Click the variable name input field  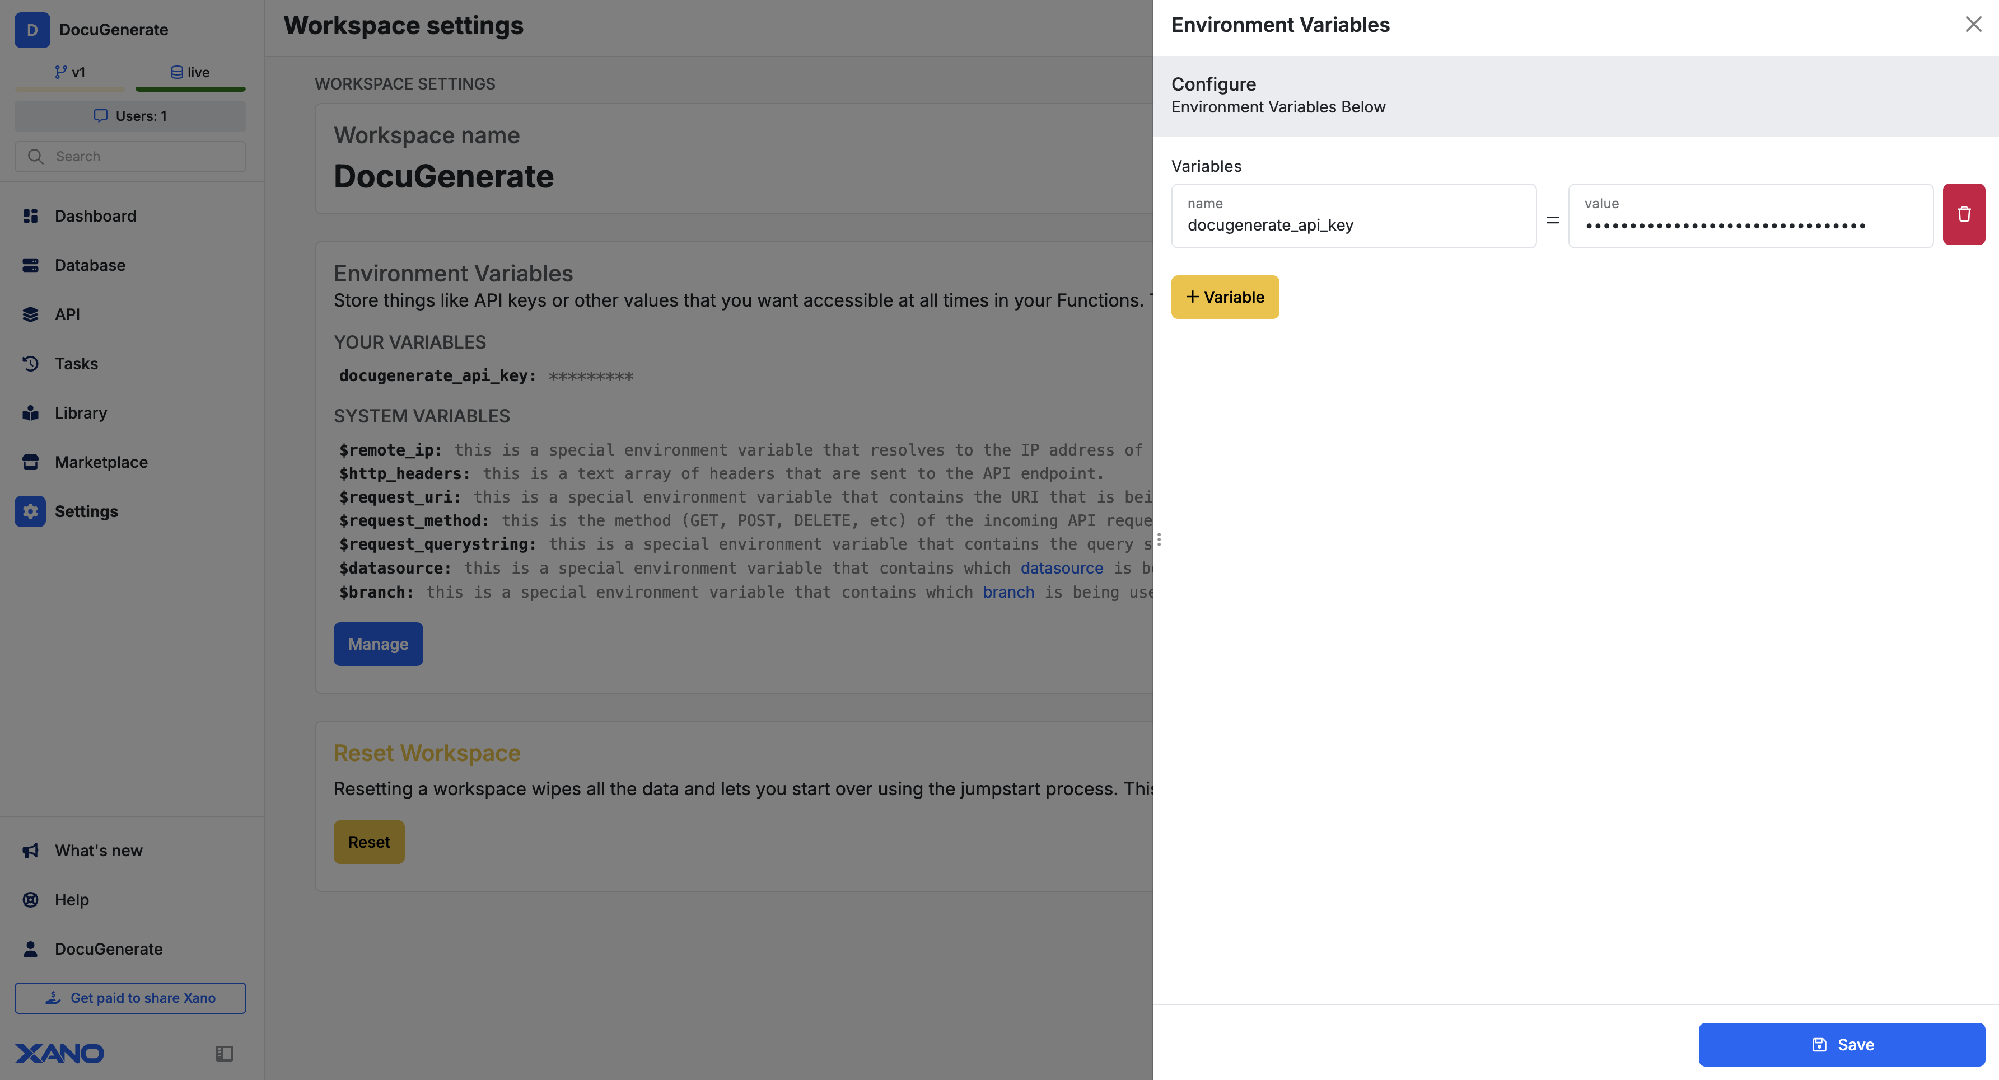tap(1353, 215)
